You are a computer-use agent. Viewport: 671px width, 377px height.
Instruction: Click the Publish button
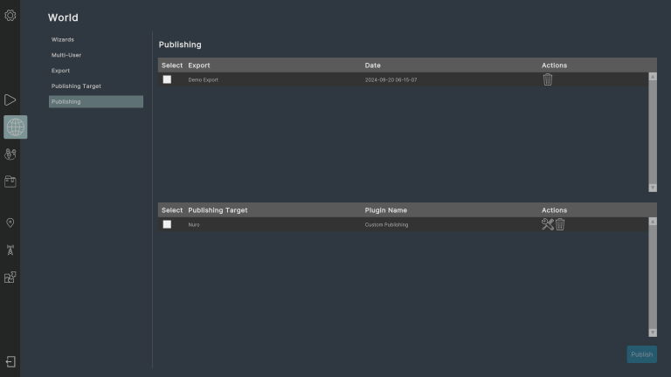point(642,354)
